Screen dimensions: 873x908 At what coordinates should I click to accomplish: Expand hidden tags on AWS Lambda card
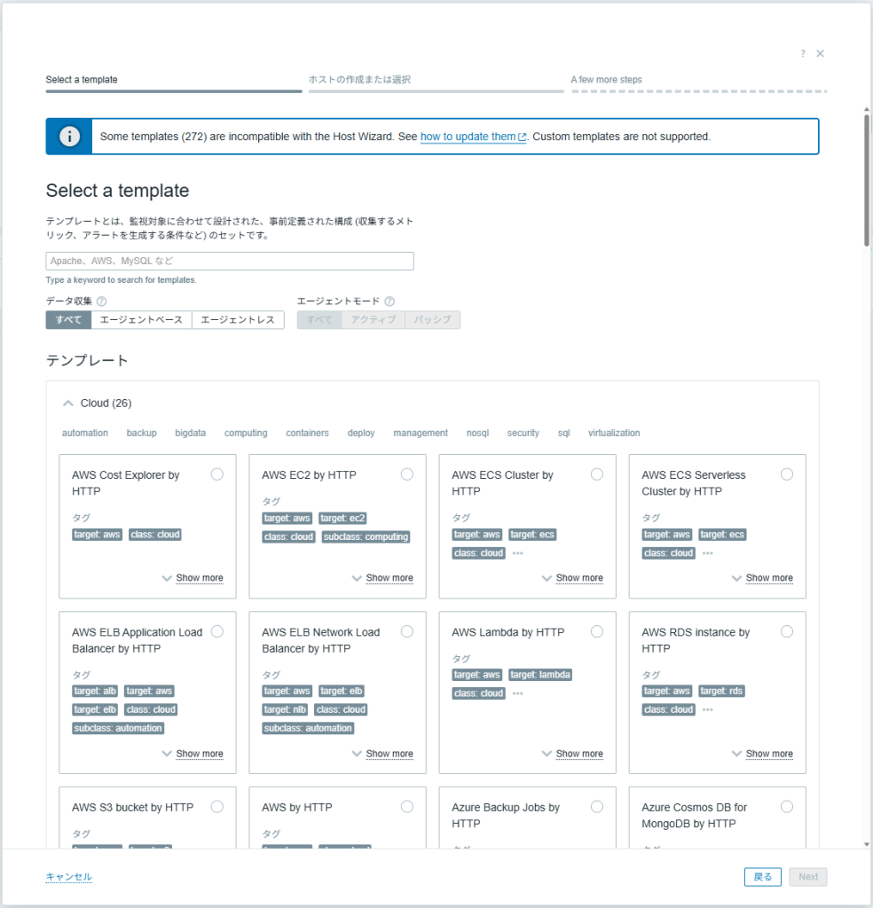click(x=518, y=693)
